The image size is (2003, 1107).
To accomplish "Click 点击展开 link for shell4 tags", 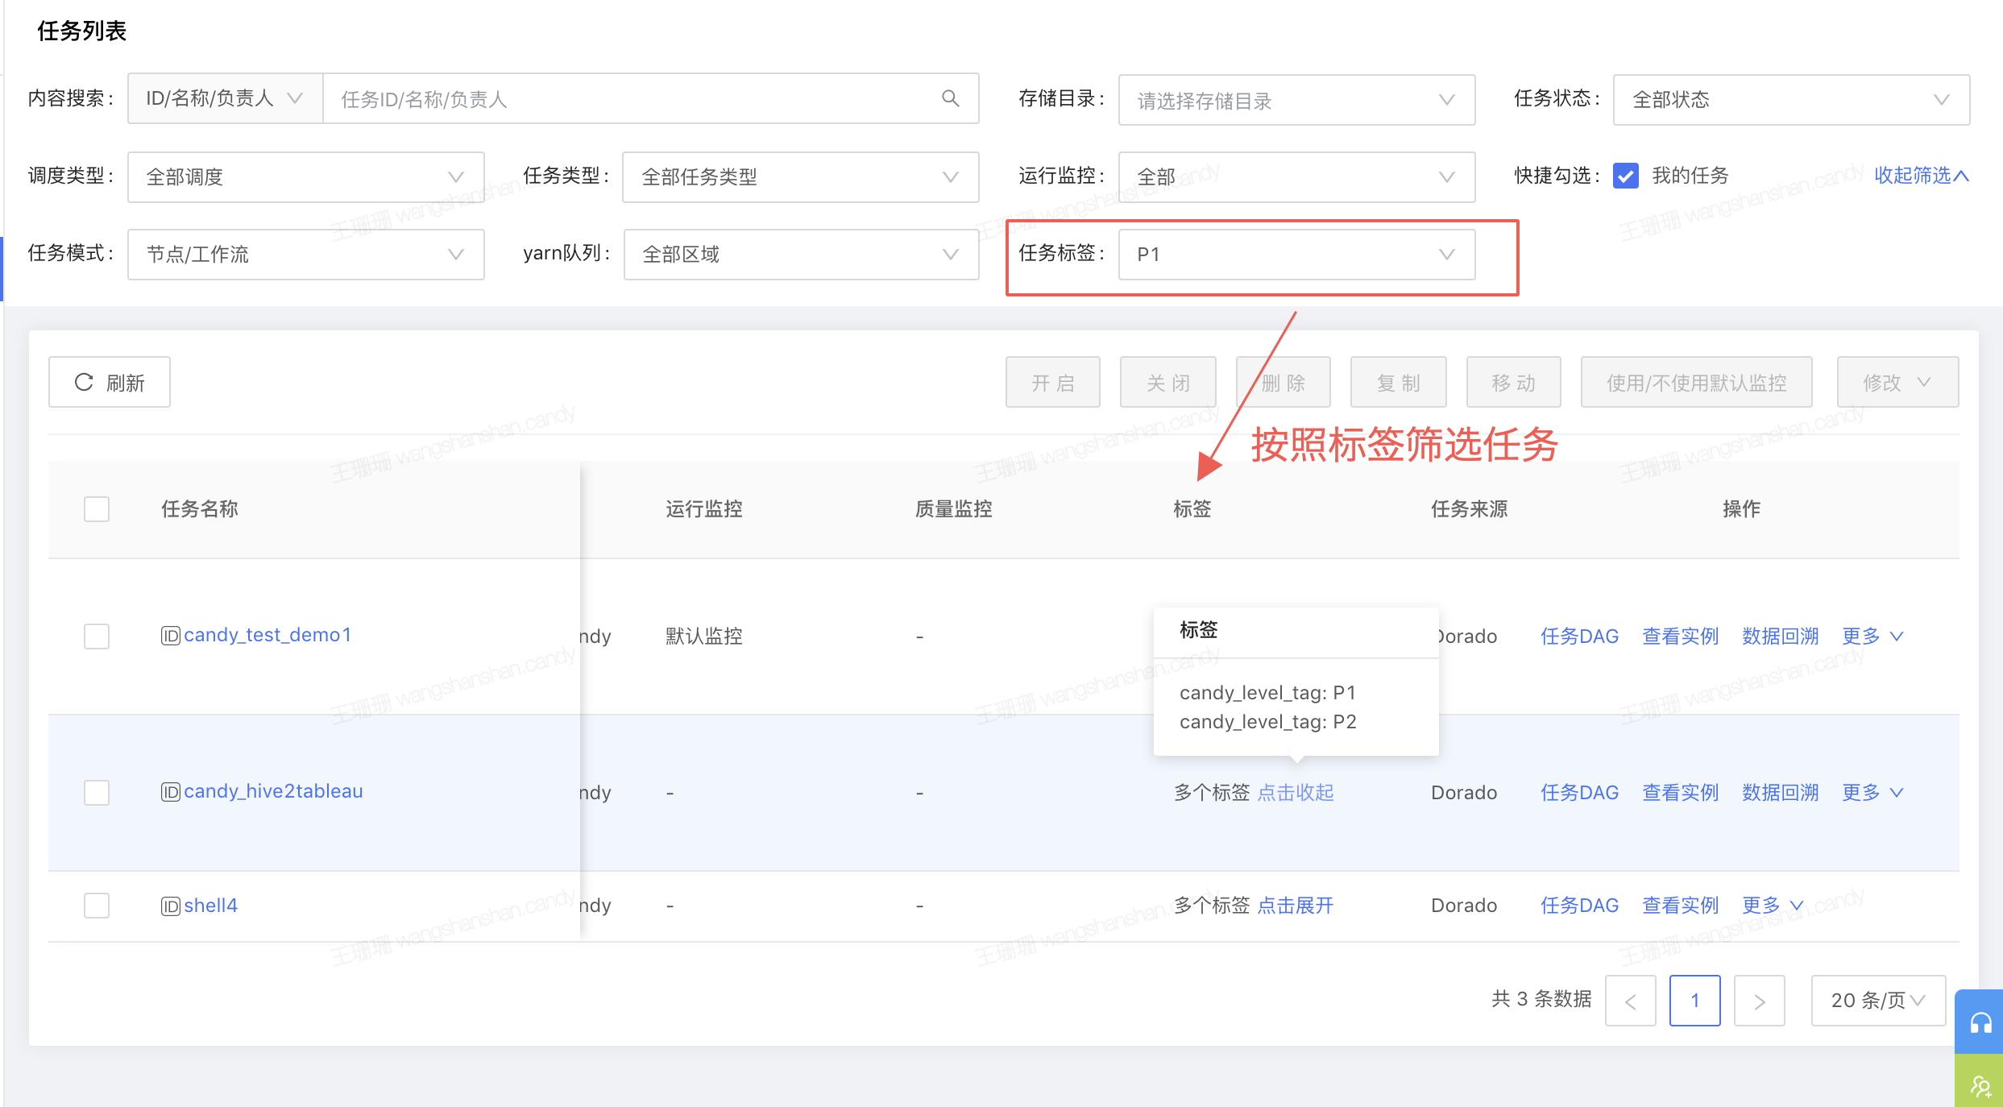I will coord(1295,906).
